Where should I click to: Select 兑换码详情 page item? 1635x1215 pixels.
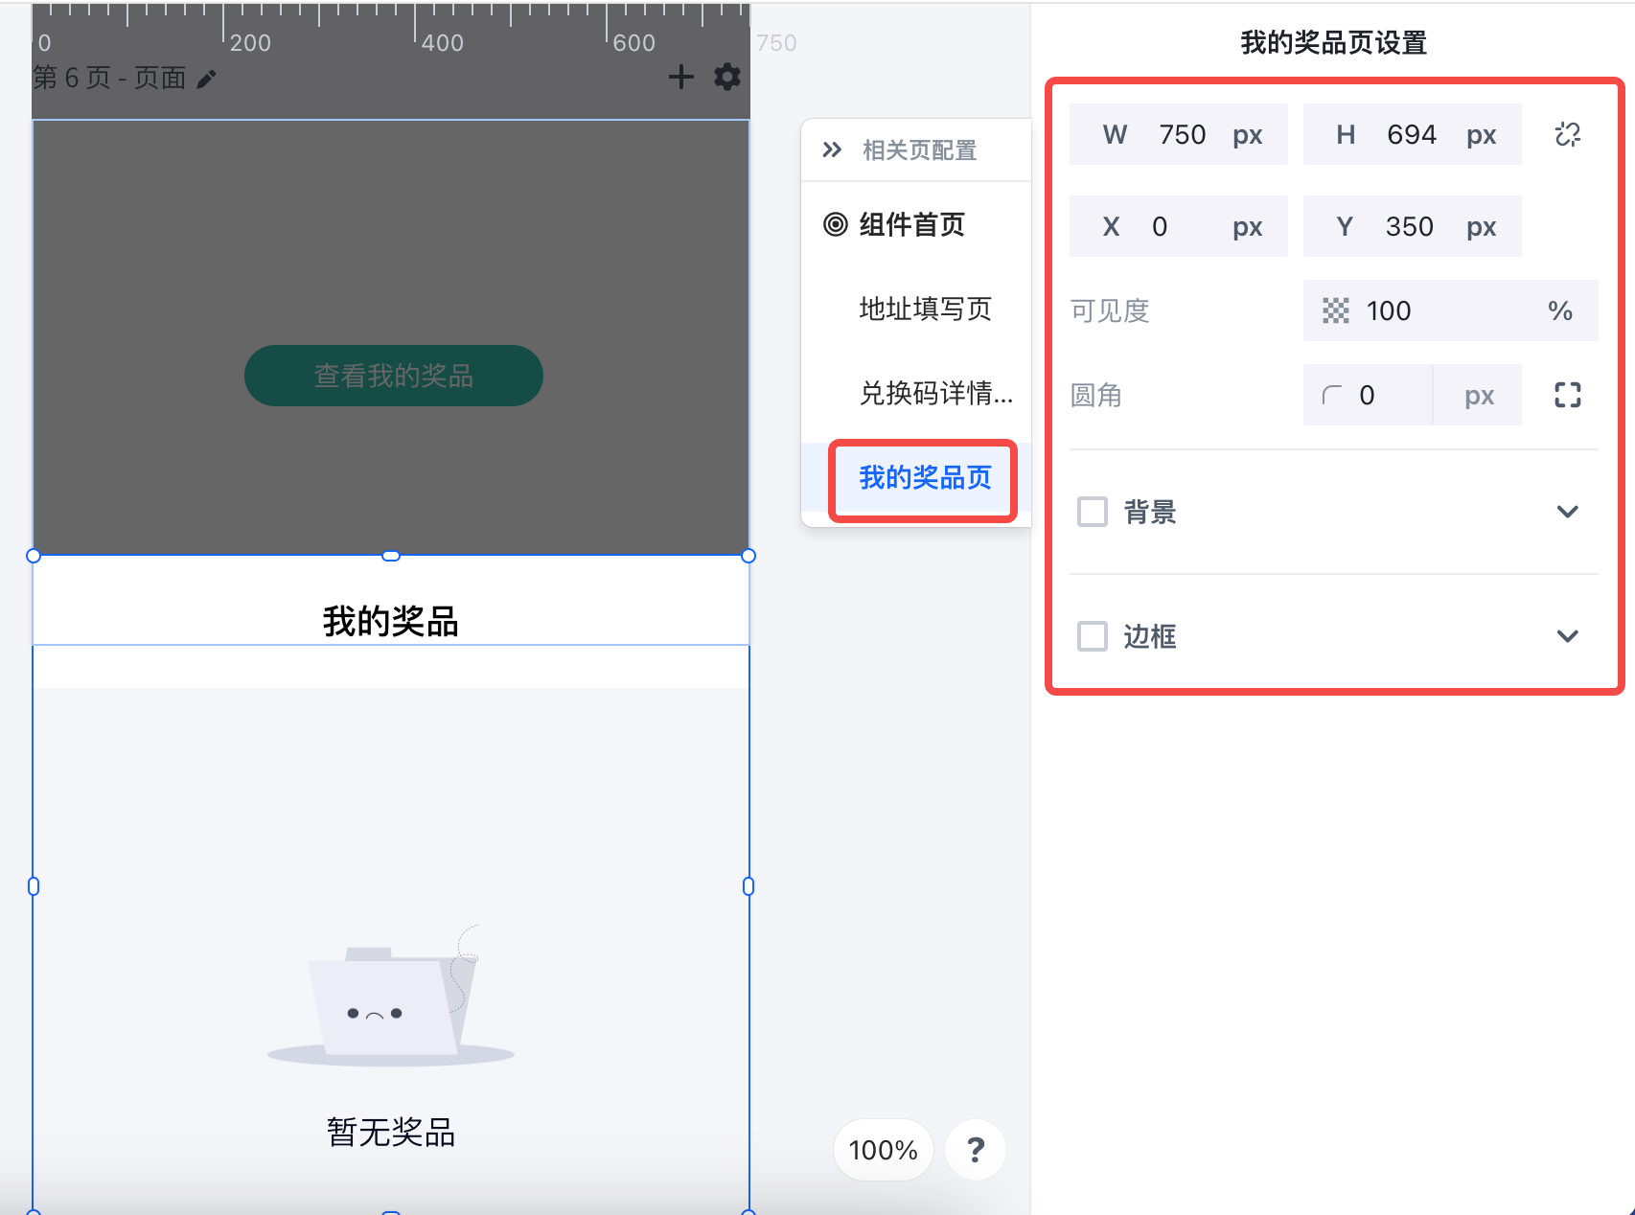coord(935,393)
